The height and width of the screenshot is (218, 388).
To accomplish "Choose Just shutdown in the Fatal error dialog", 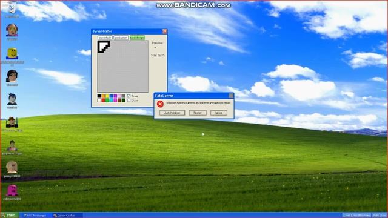I will (x=172, y=113).
